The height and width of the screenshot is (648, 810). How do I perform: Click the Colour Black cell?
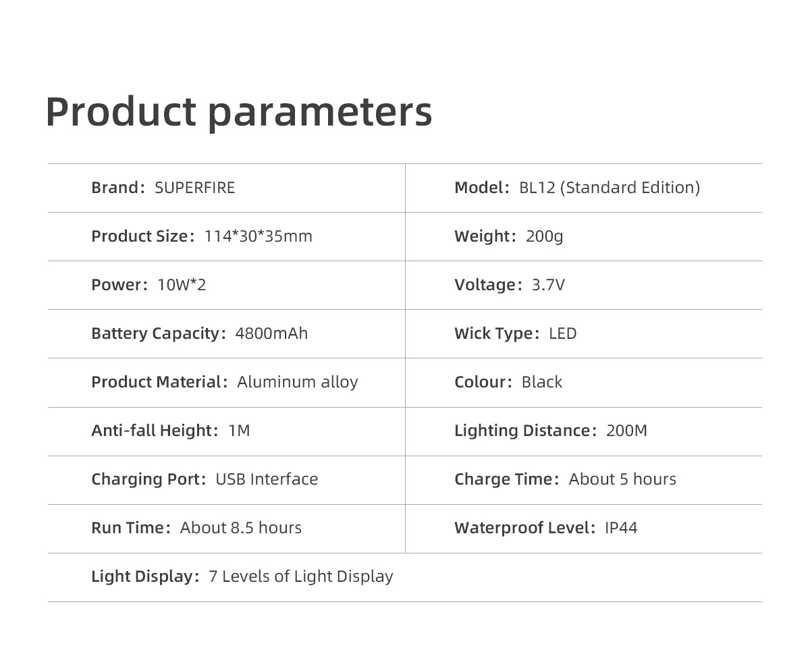tap(508, 382)
